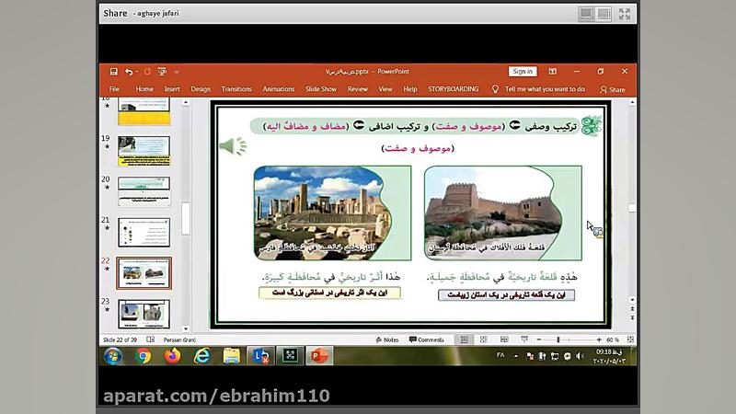736x414 pixels.
Task: Start Slide Show from status bar
Action: pyautogui.click(x=524, y=339)
